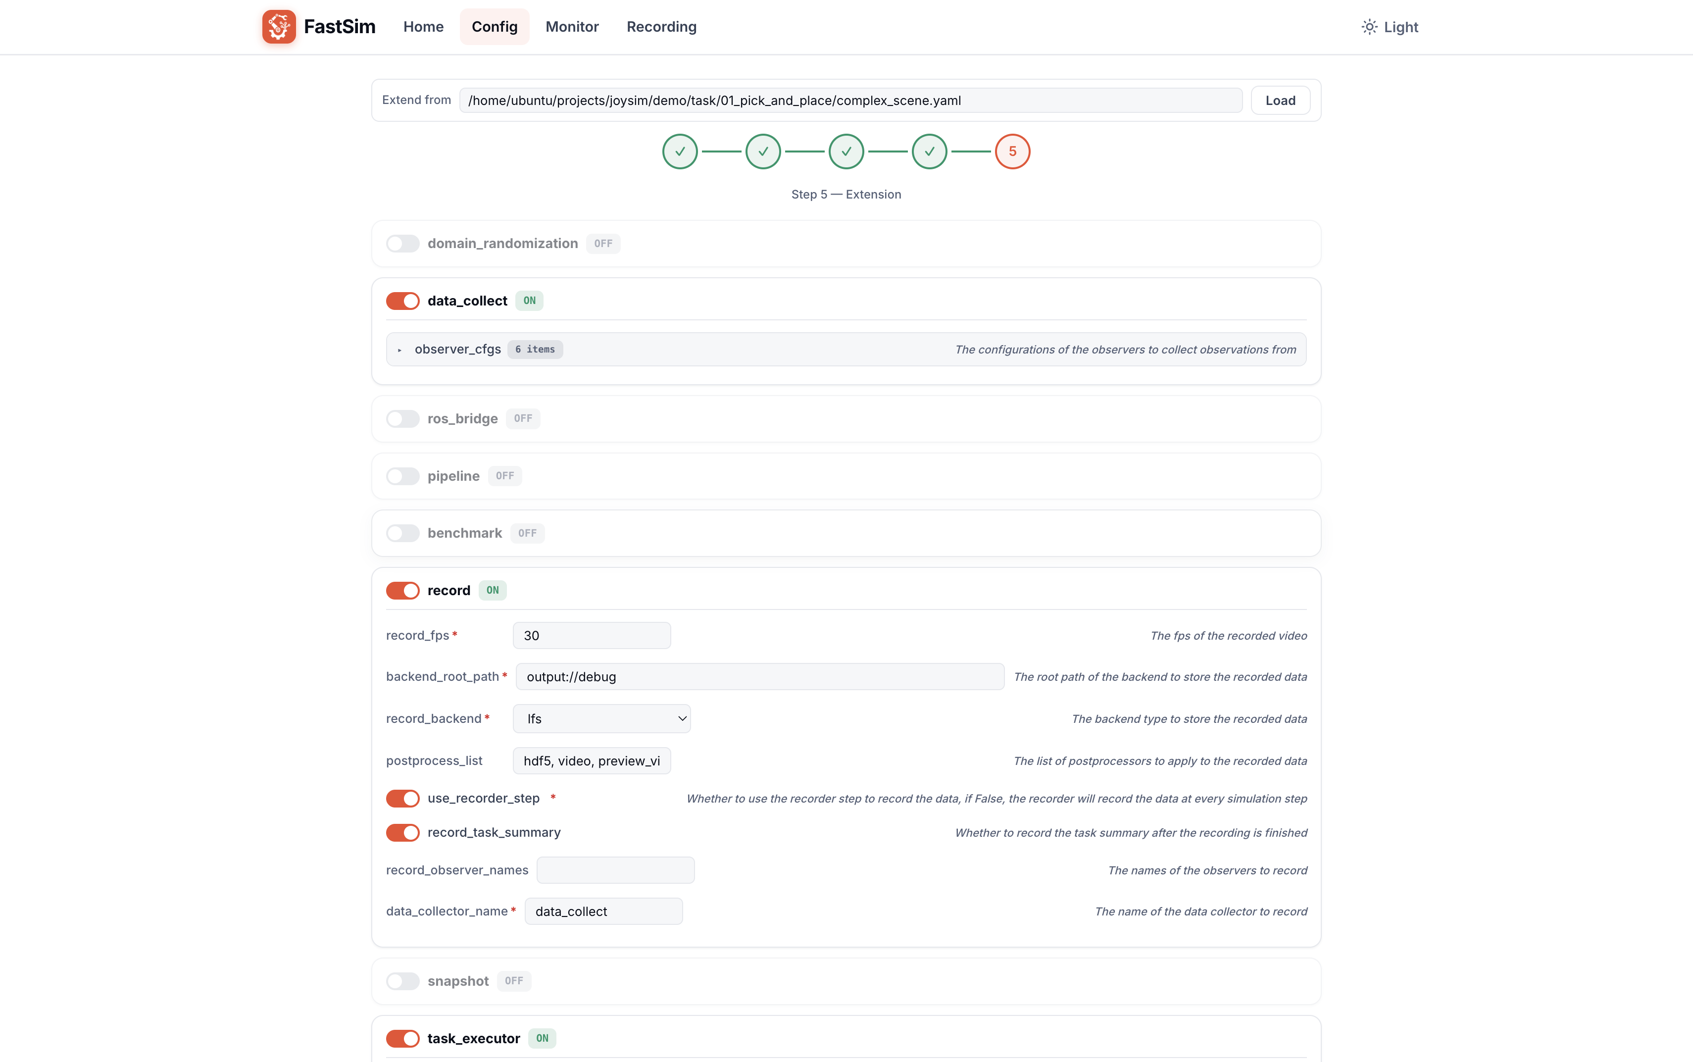The width and height of the screenshot is (1693, 1062).
Task: Click the Light theme button label
Action: pos(1400,27)
